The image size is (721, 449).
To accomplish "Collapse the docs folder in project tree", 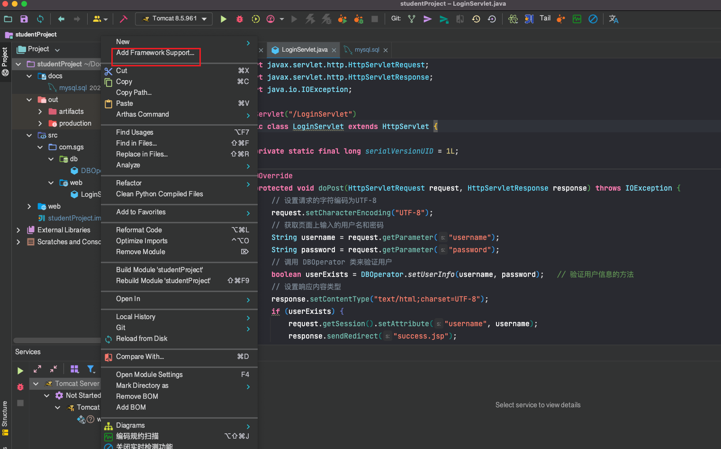I will tap(29, 76).
